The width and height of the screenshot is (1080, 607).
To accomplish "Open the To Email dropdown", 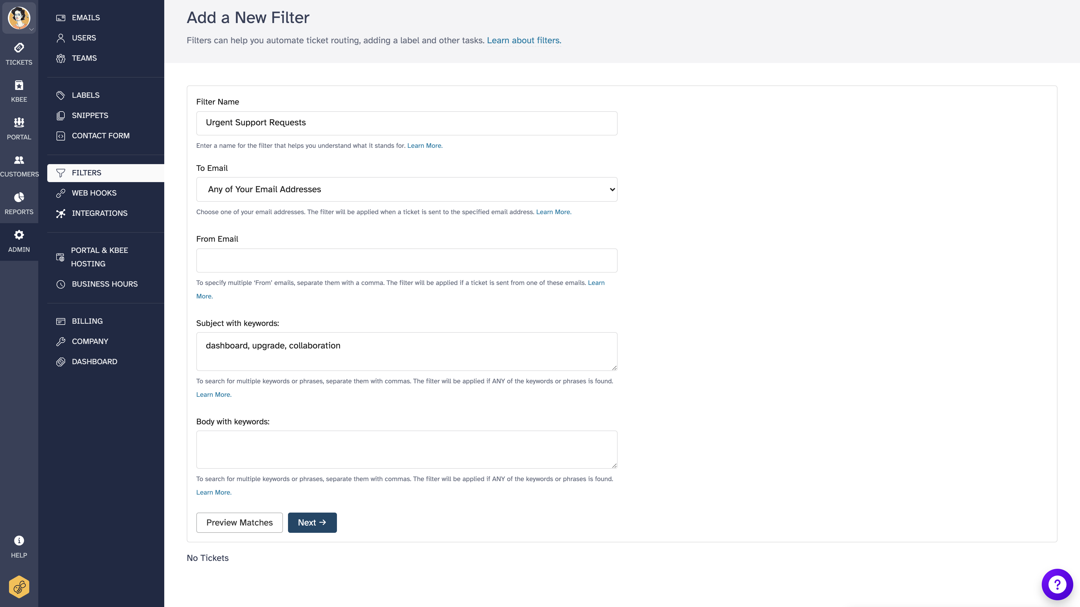I will coord(406,189).
